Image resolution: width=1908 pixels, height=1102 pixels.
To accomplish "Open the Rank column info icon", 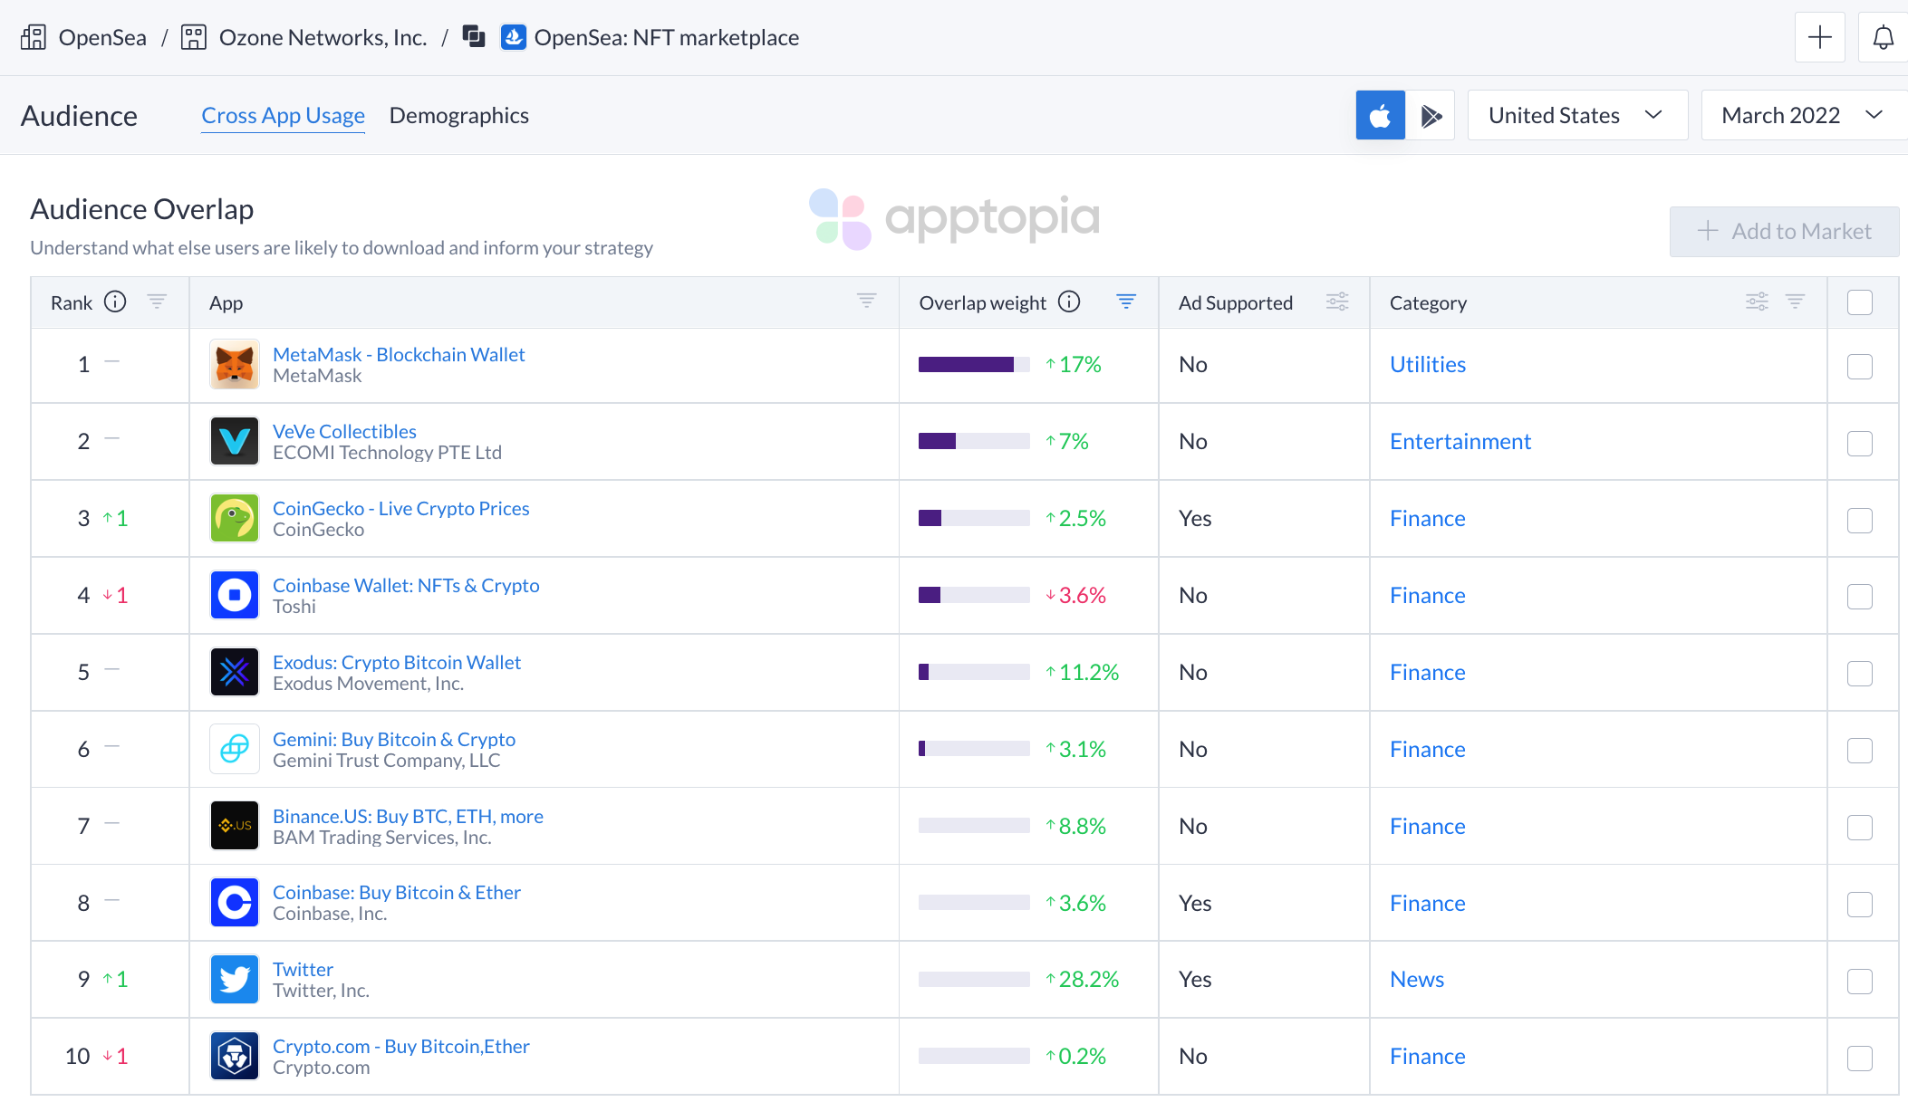I will click(x=115, y=302).
